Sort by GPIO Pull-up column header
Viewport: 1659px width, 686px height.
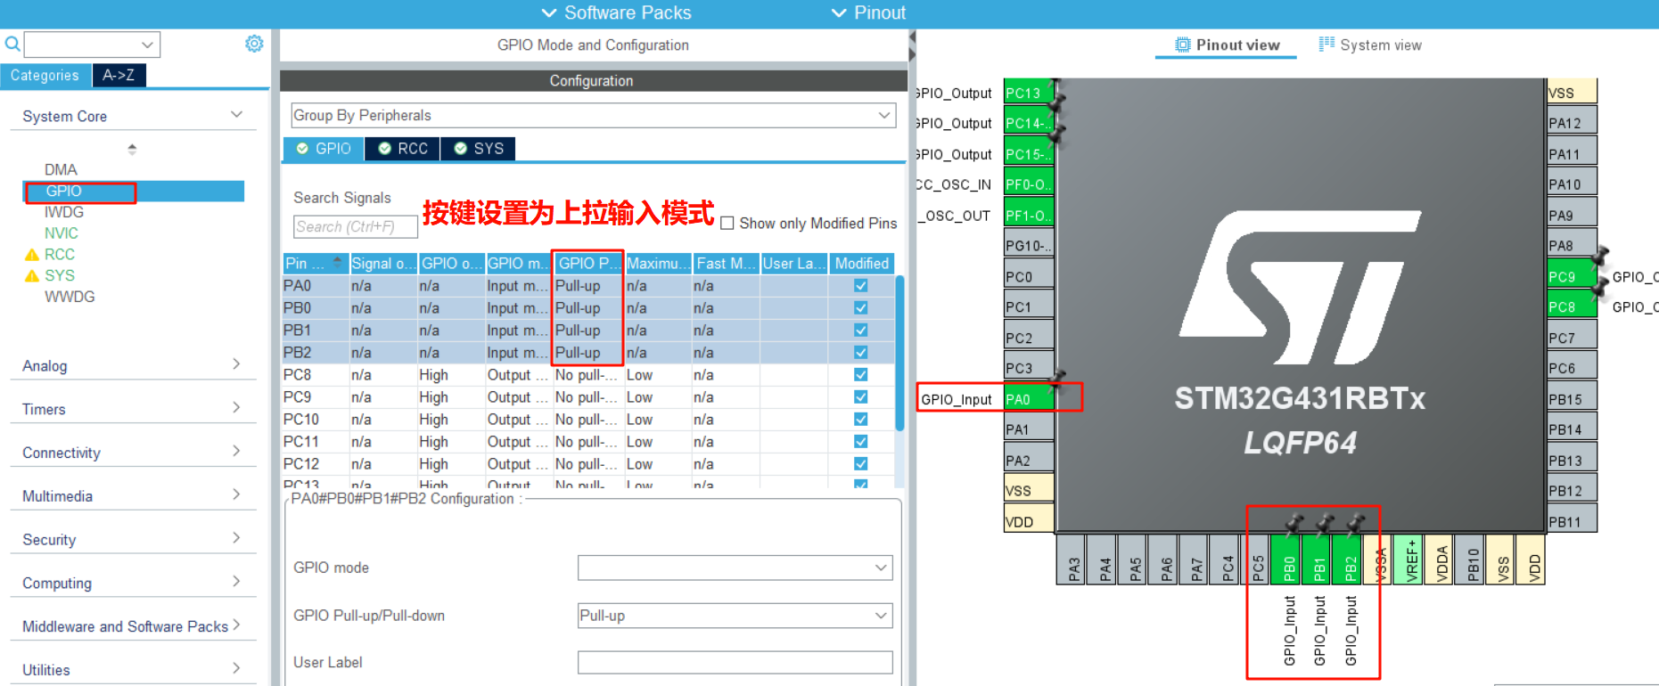[x=588, y=264]
